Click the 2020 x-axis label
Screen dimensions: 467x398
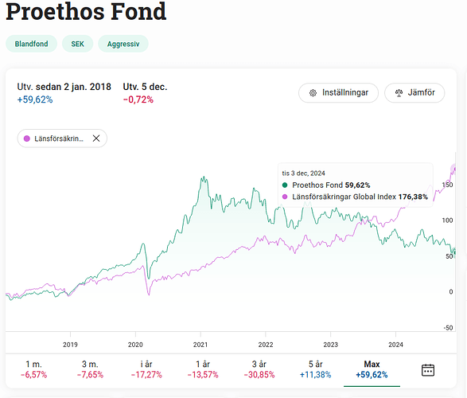pos(135,345)
